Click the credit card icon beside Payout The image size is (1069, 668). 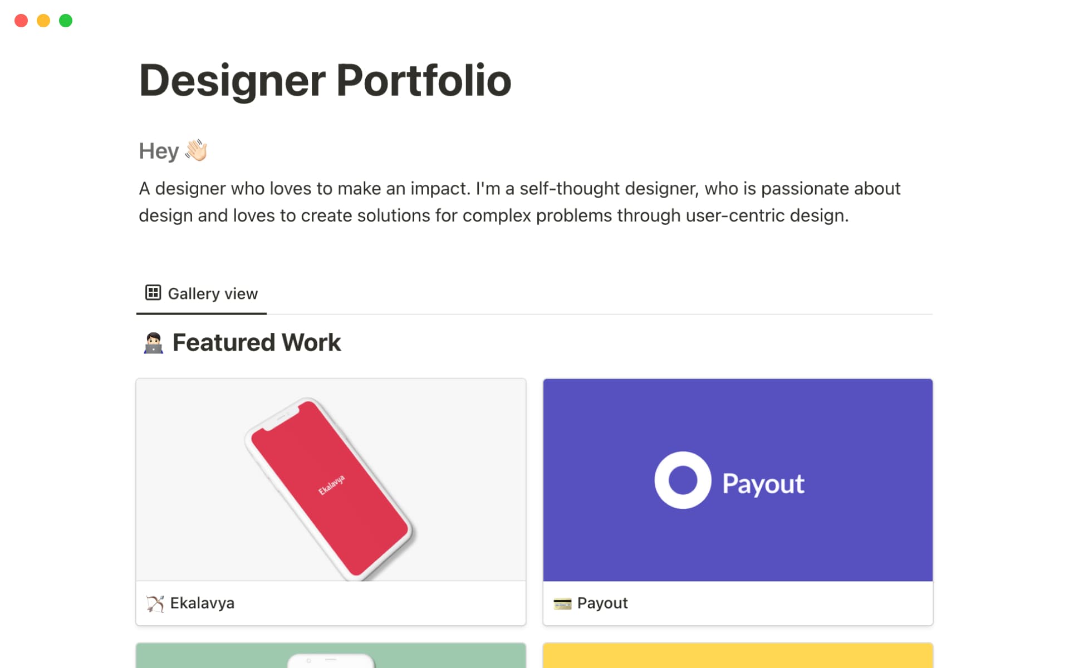tap(563, 603)
